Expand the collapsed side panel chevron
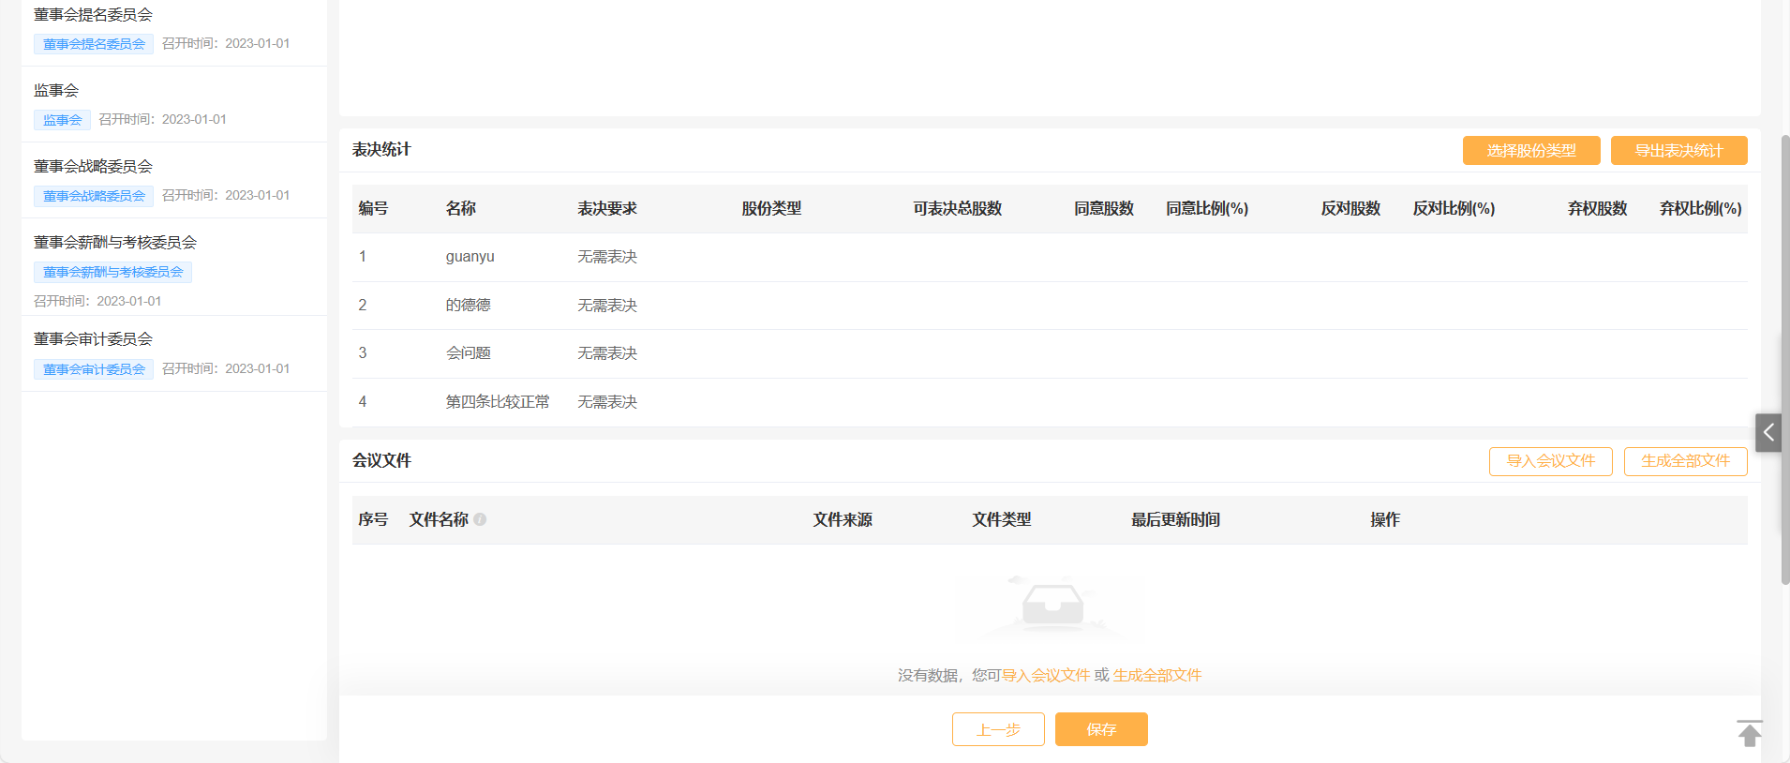This screenshot has height=763, width=1790. point(1768,432)
